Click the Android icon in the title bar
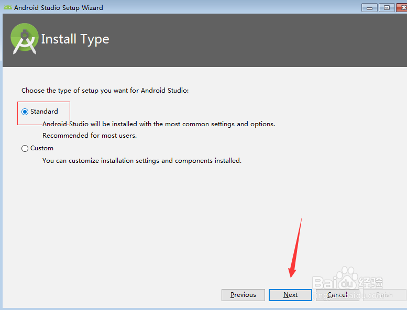Screen dimensions: 407x310 (x=7, y=7)
